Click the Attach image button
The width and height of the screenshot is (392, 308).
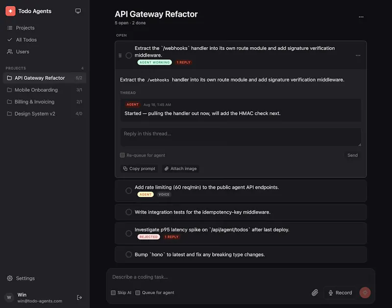tap(180, 169)
